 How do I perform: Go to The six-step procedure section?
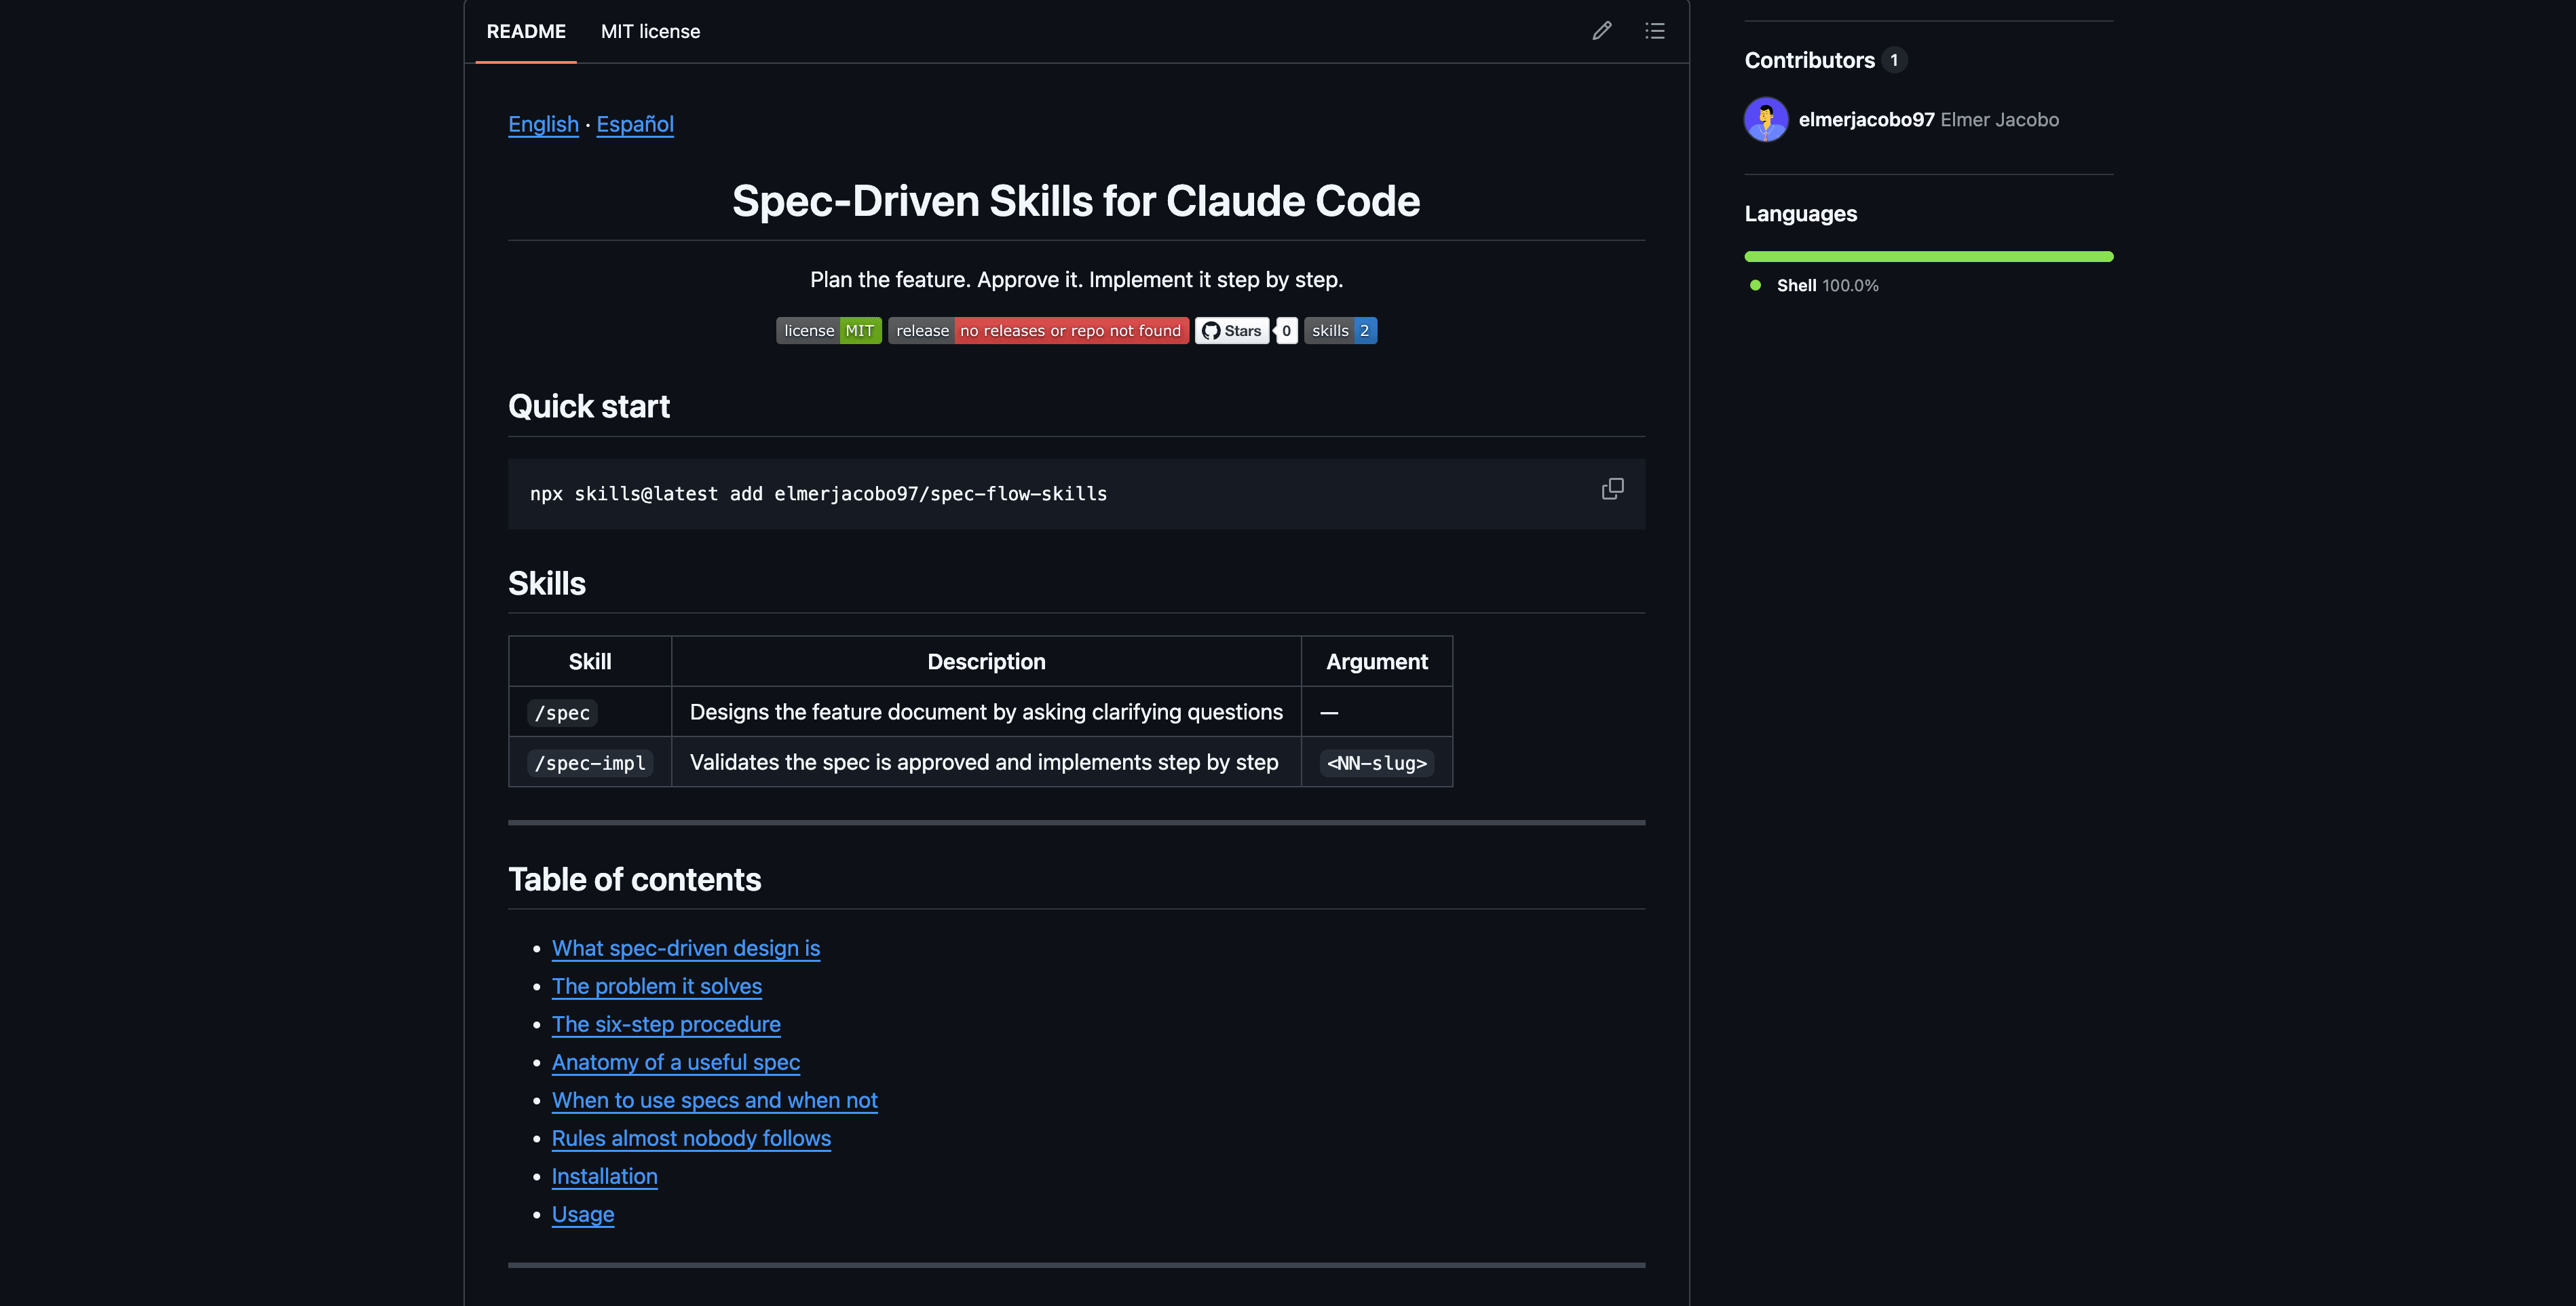666,1024
